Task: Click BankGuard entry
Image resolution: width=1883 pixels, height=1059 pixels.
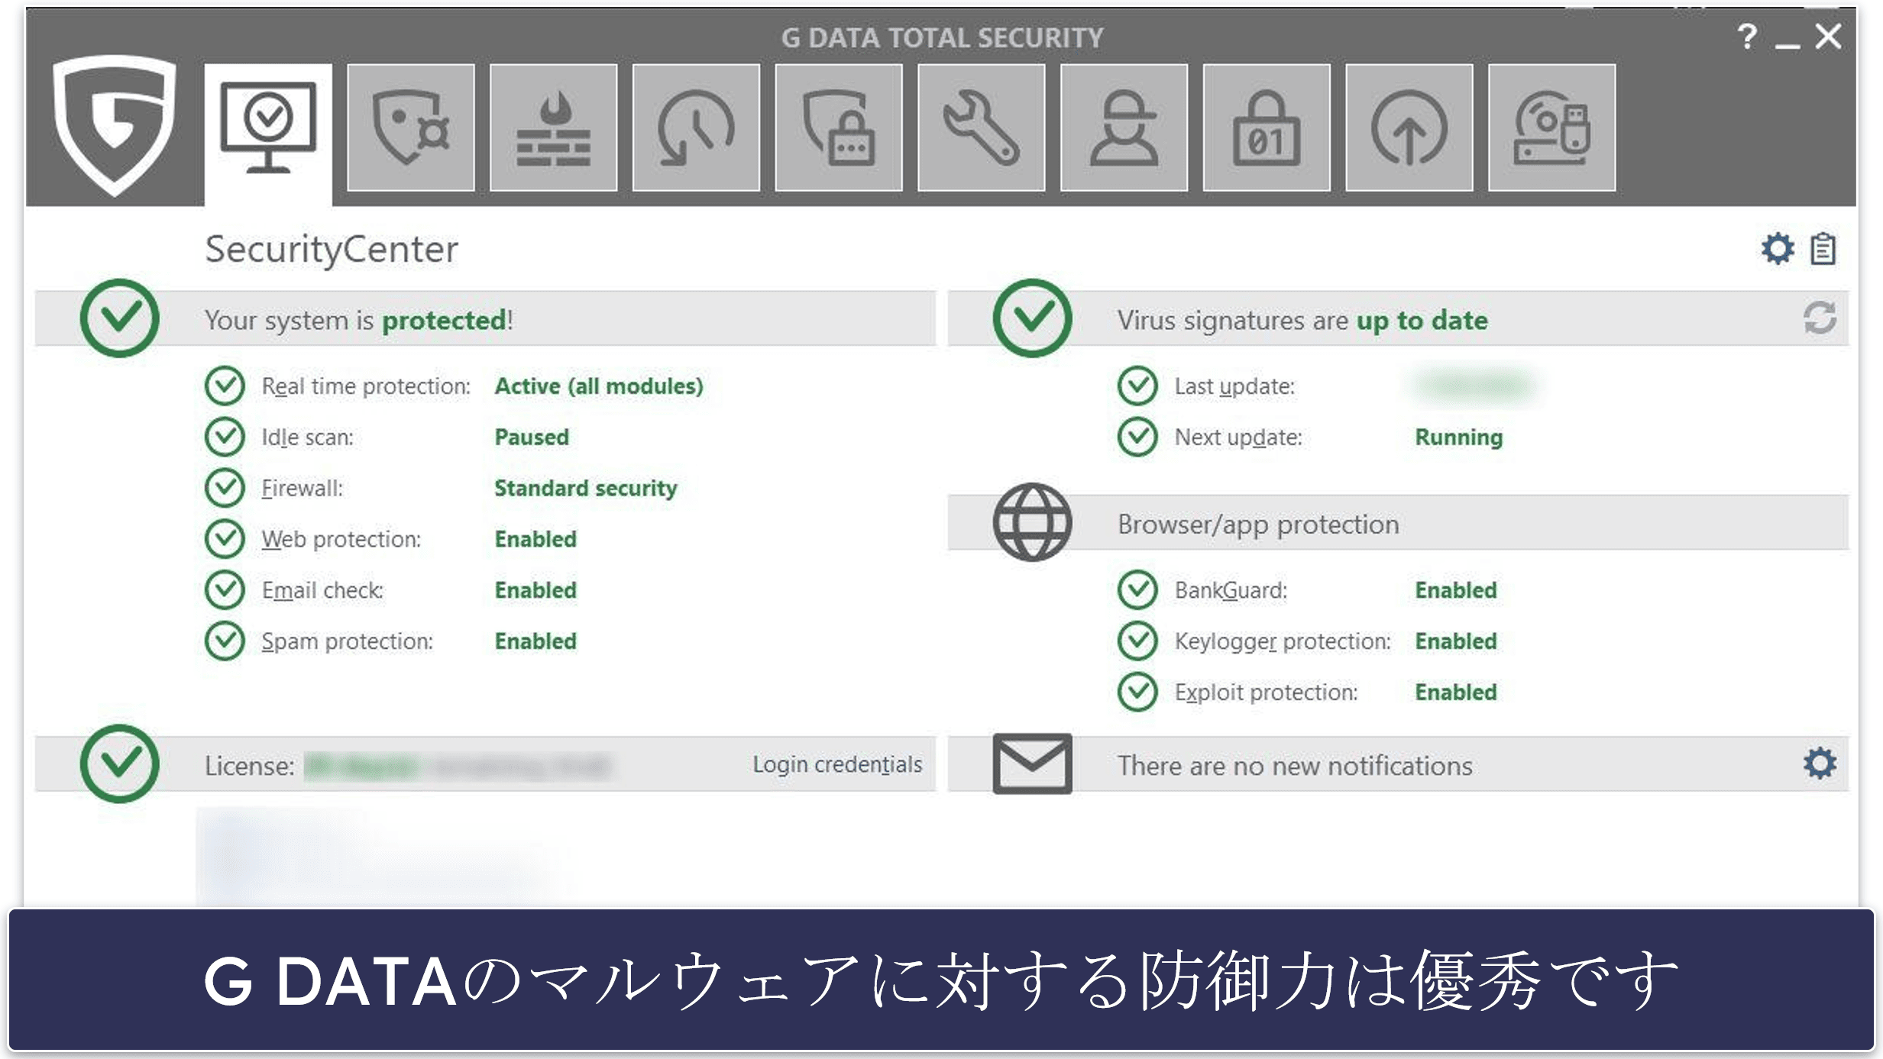Action: [x=1231, y=590]
